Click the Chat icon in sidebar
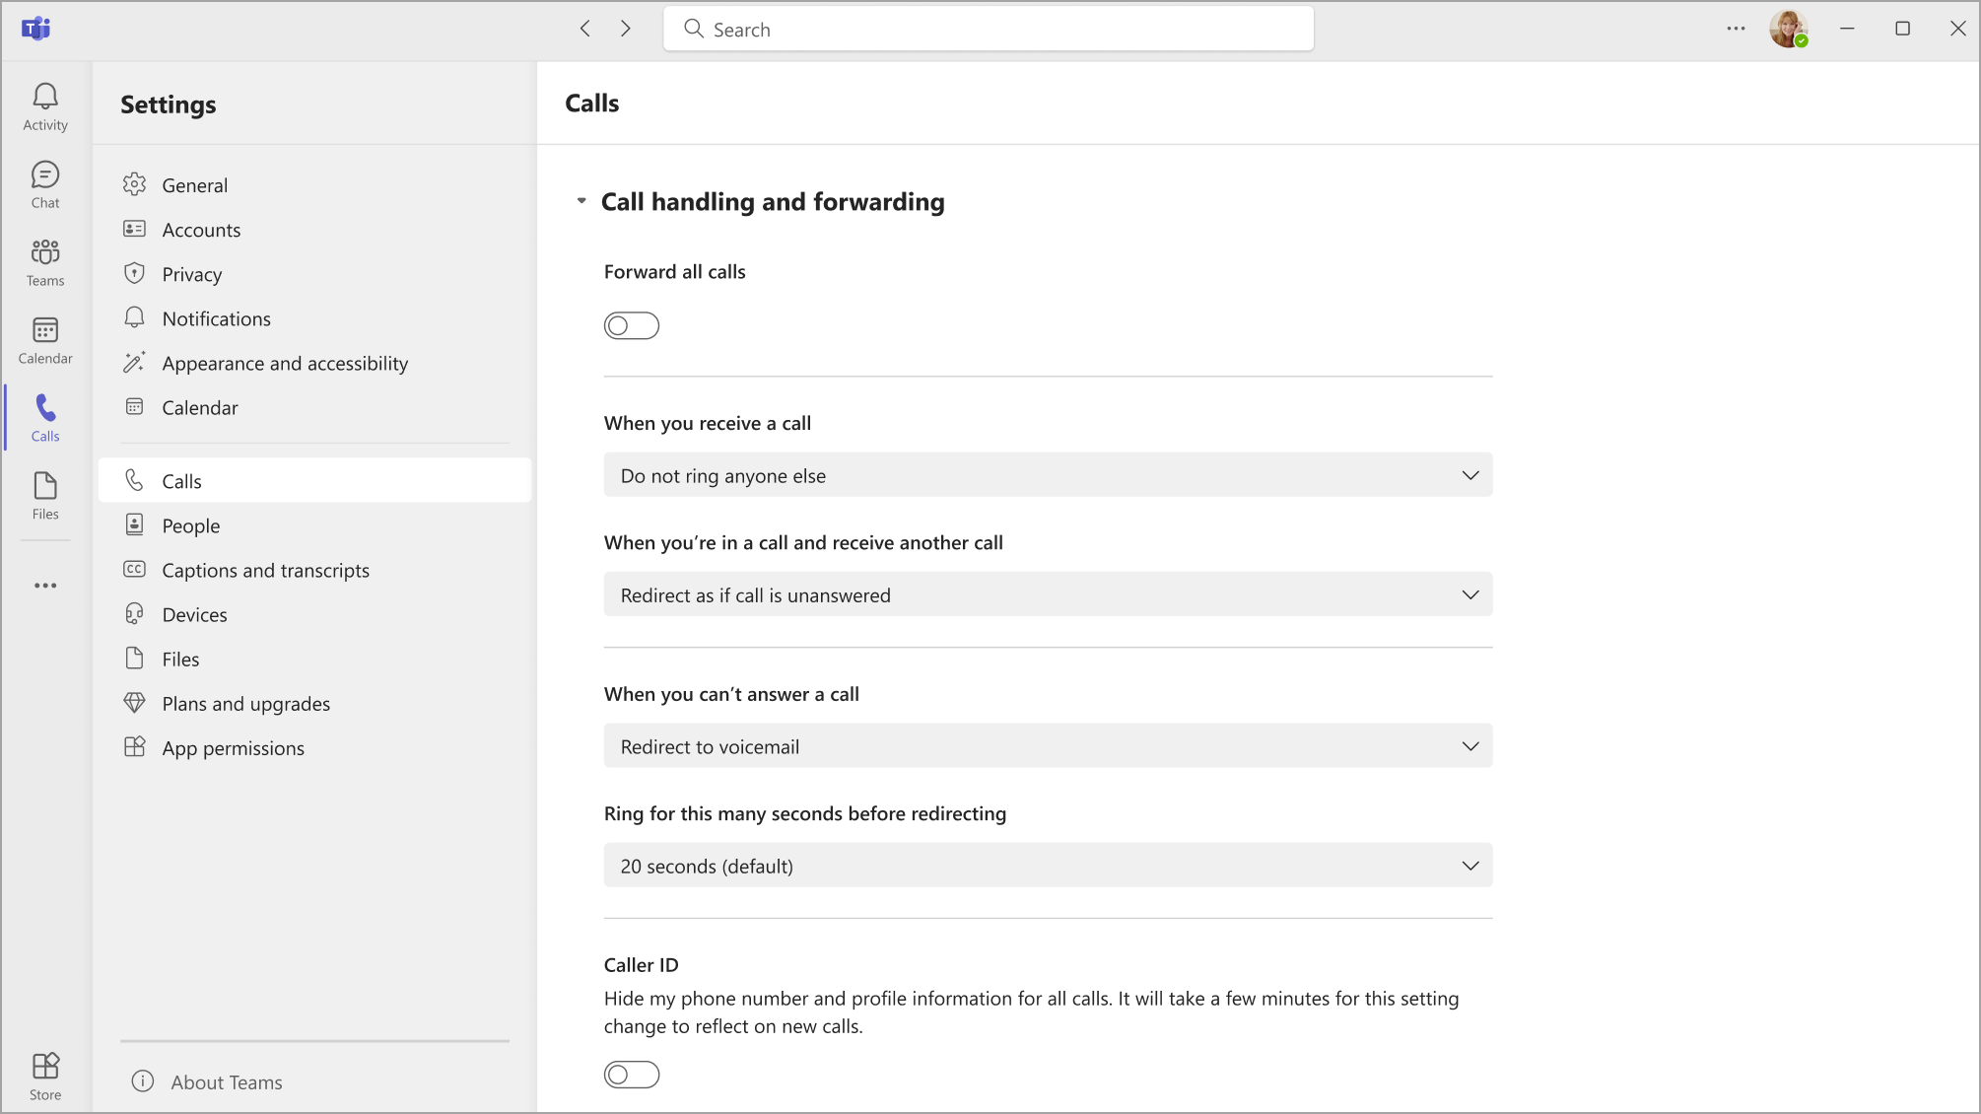1981x1114 pixels. tap(45, 183)
